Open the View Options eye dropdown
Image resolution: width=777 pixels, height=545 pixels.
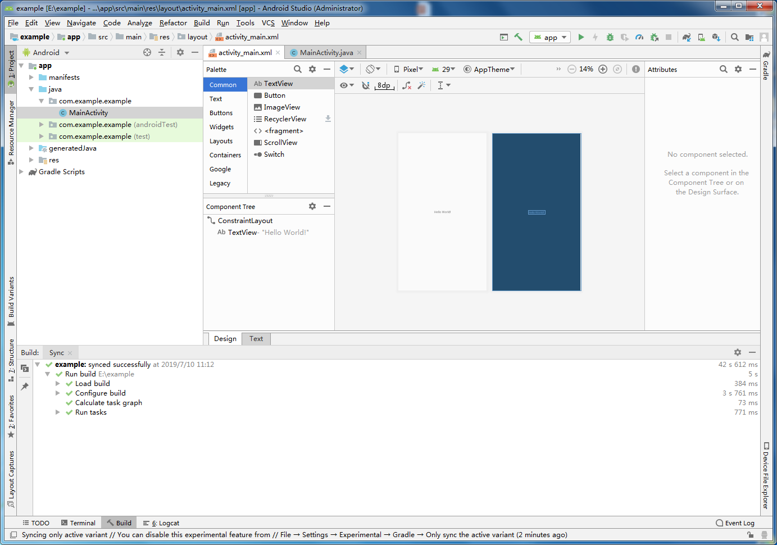pyautogui.click(x=347, y=85)
